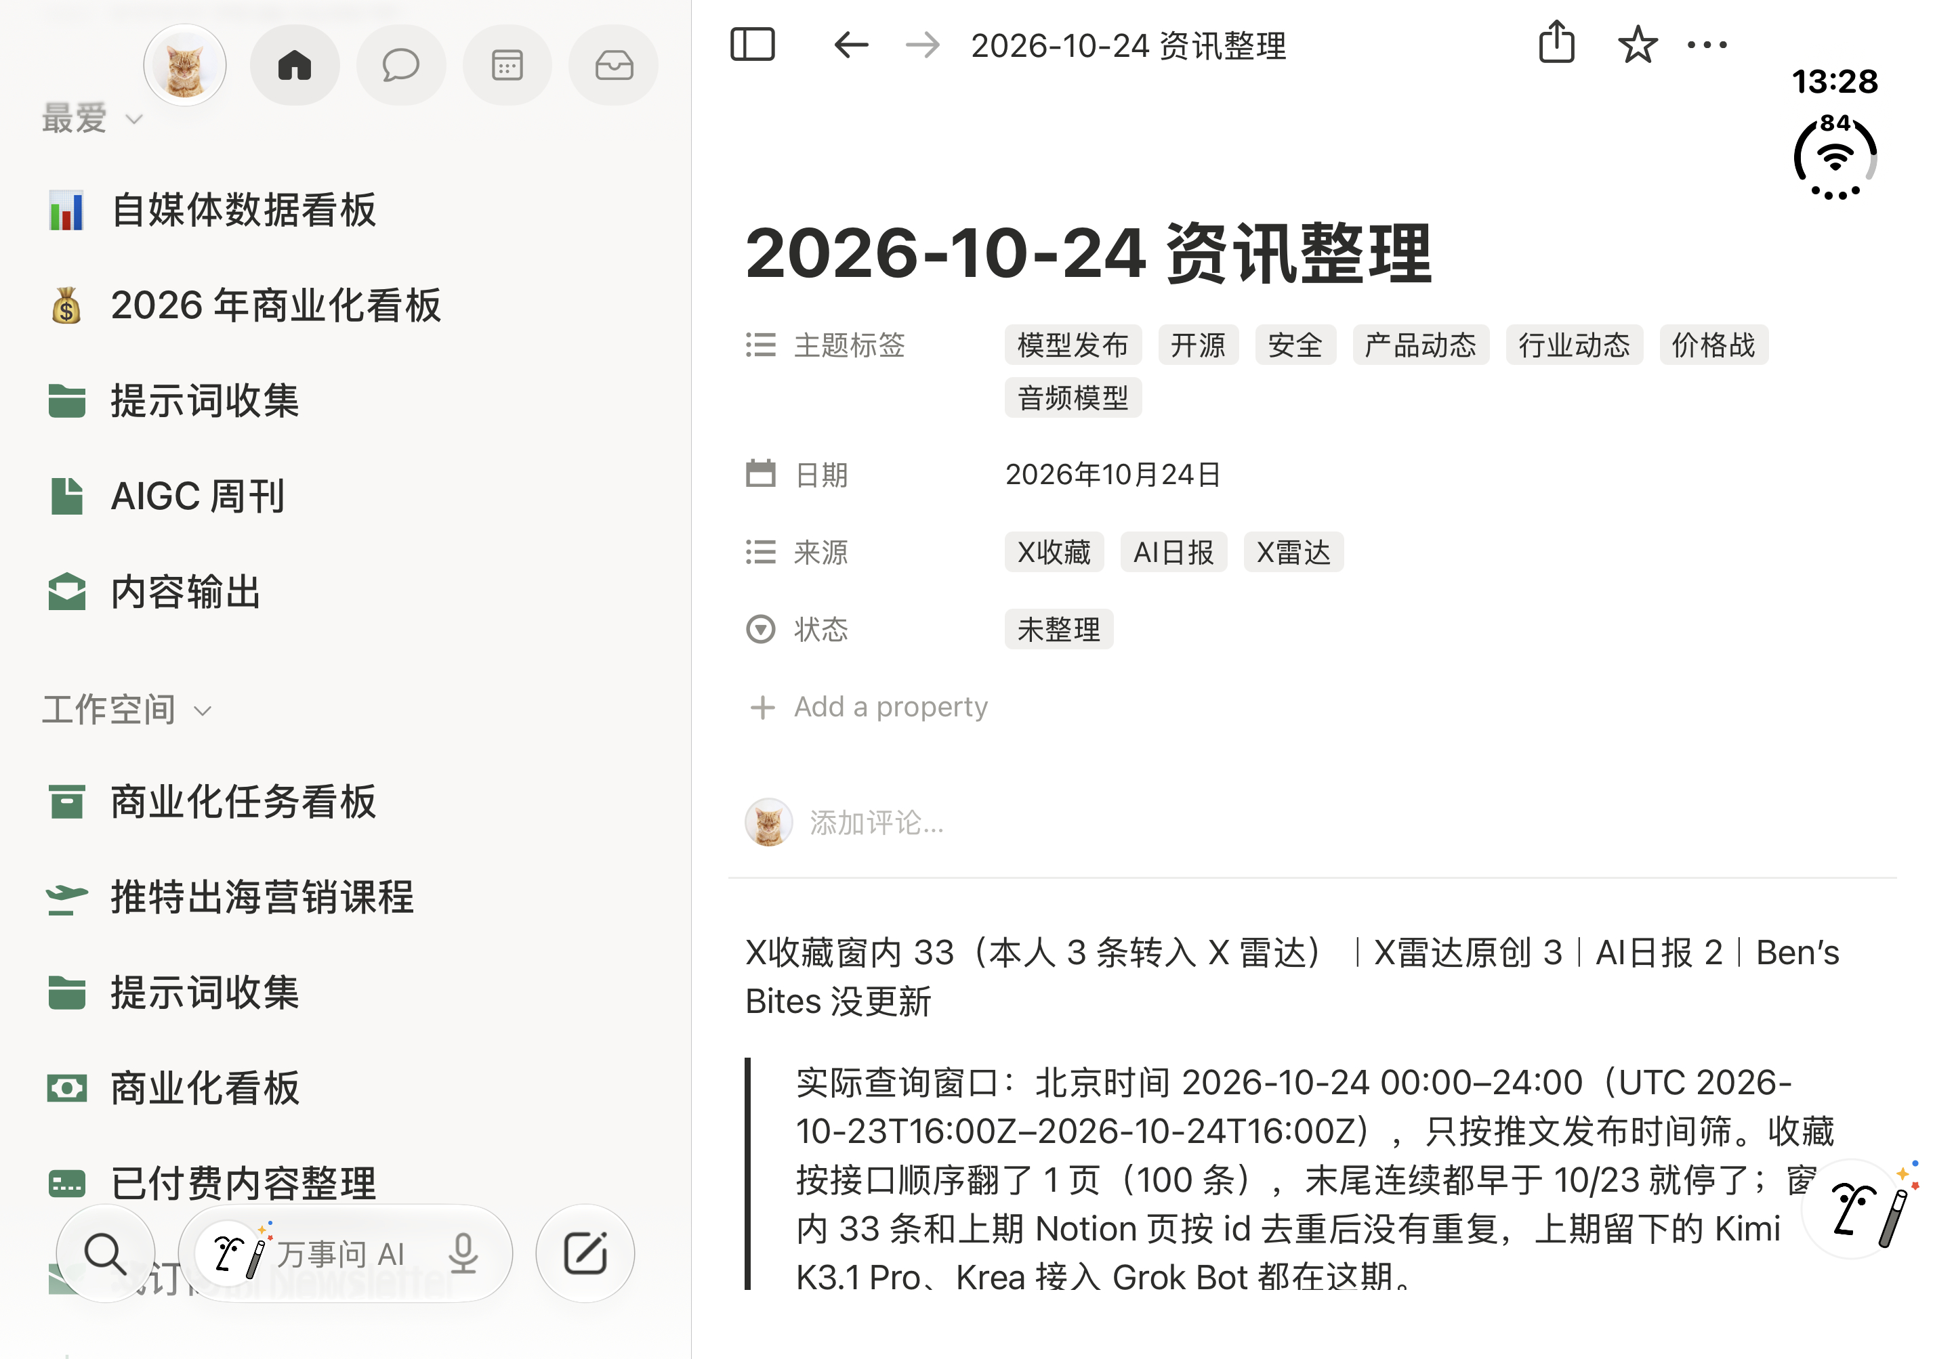1933x1359 pixels.
Task: Tap the microphone icon in AI bar
Action: click(x=463, y=1254)
